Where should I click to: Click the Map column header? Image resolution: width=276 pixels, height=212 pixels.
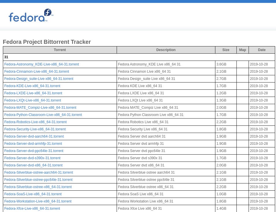tap(243, 50)
